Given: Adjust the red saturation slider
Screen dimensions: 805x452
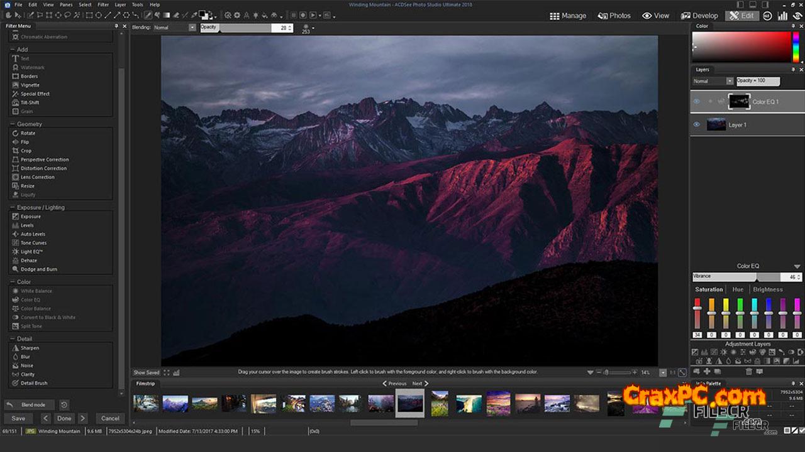Looking at the screenshot, I should (697, 308).
